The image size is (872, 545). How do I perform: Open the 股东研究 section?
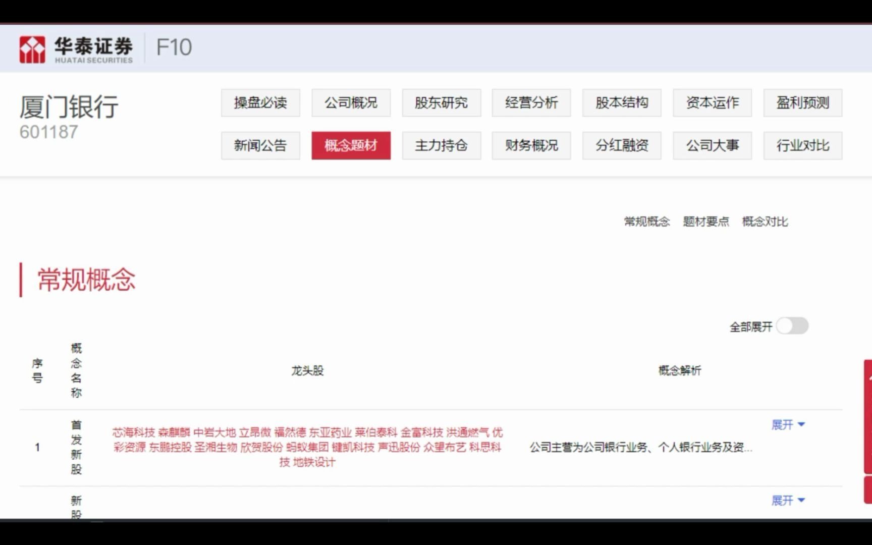click(441, 103)
